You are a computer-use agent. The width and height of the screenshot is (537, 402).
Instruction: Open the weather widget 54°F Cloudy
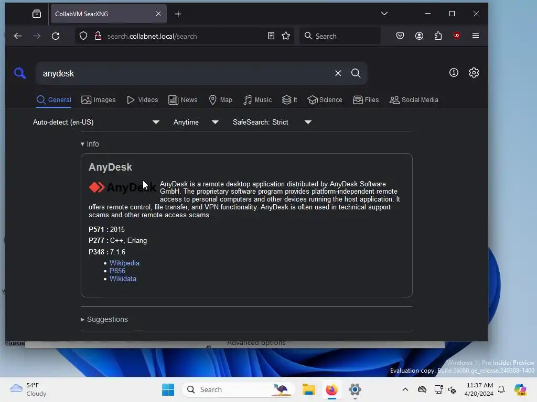coord(28,389)
